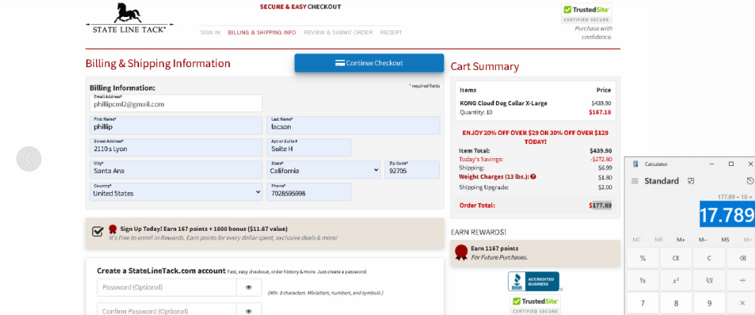Click the City field containing Santa Ana
The width and height of the screenshot is (755, 315).
(x=176, y=170)
